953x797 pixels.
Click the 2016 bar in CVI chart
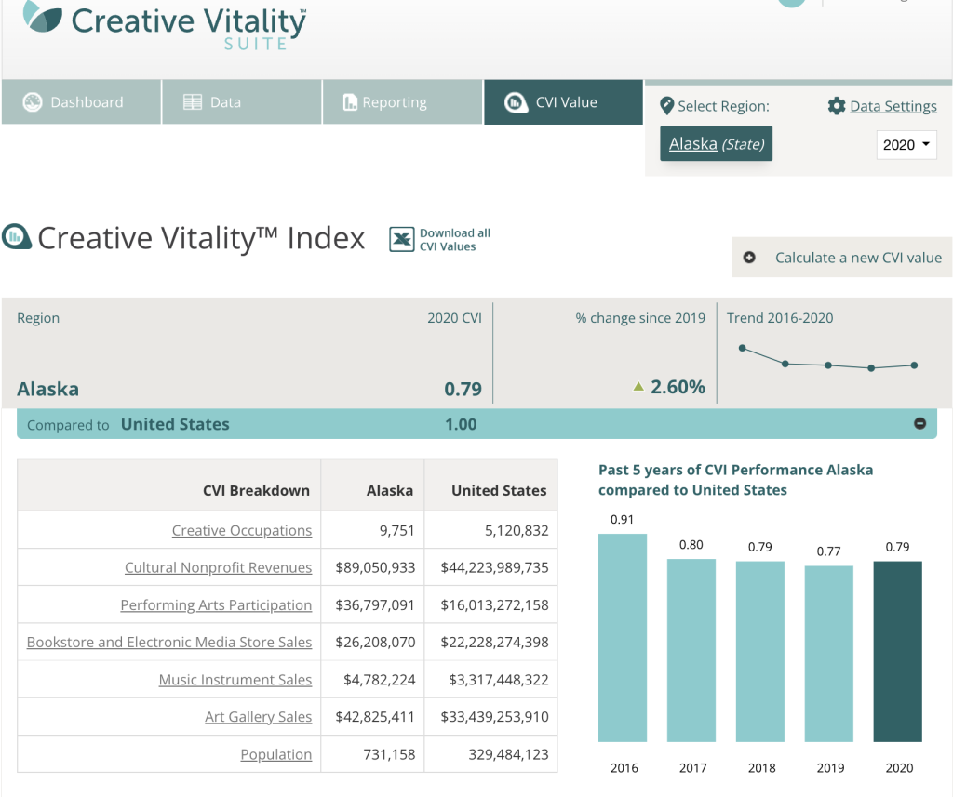pyautogui.click(x=623, y=638)
